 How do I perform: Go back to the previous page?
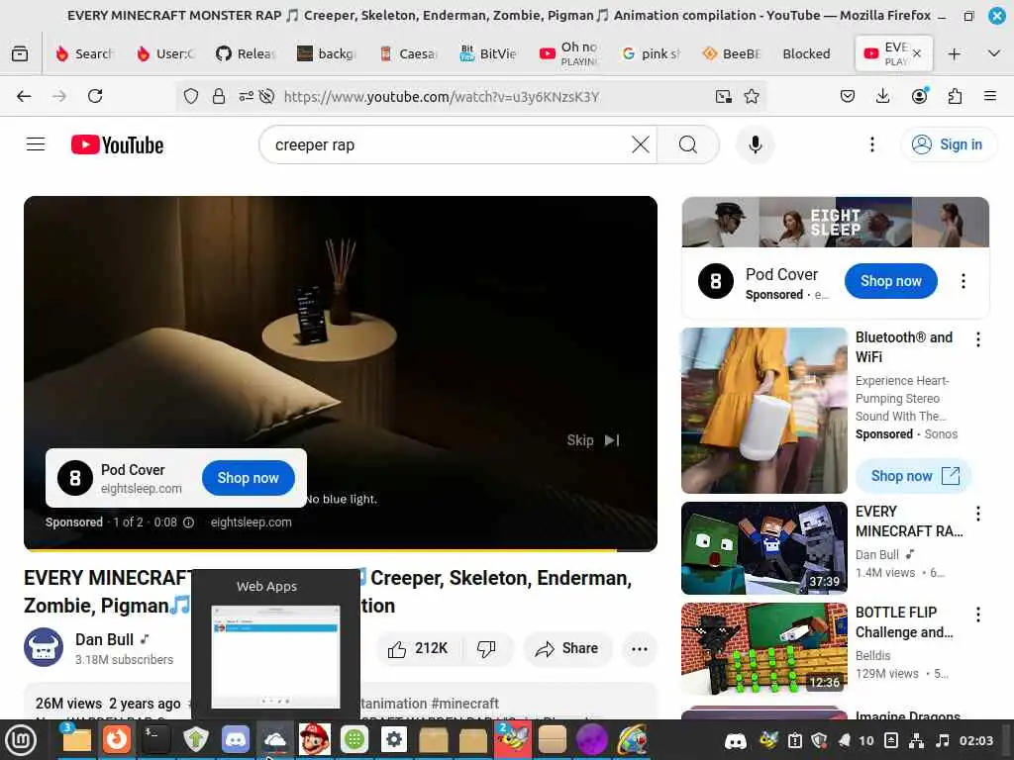[x=24, y=96]
